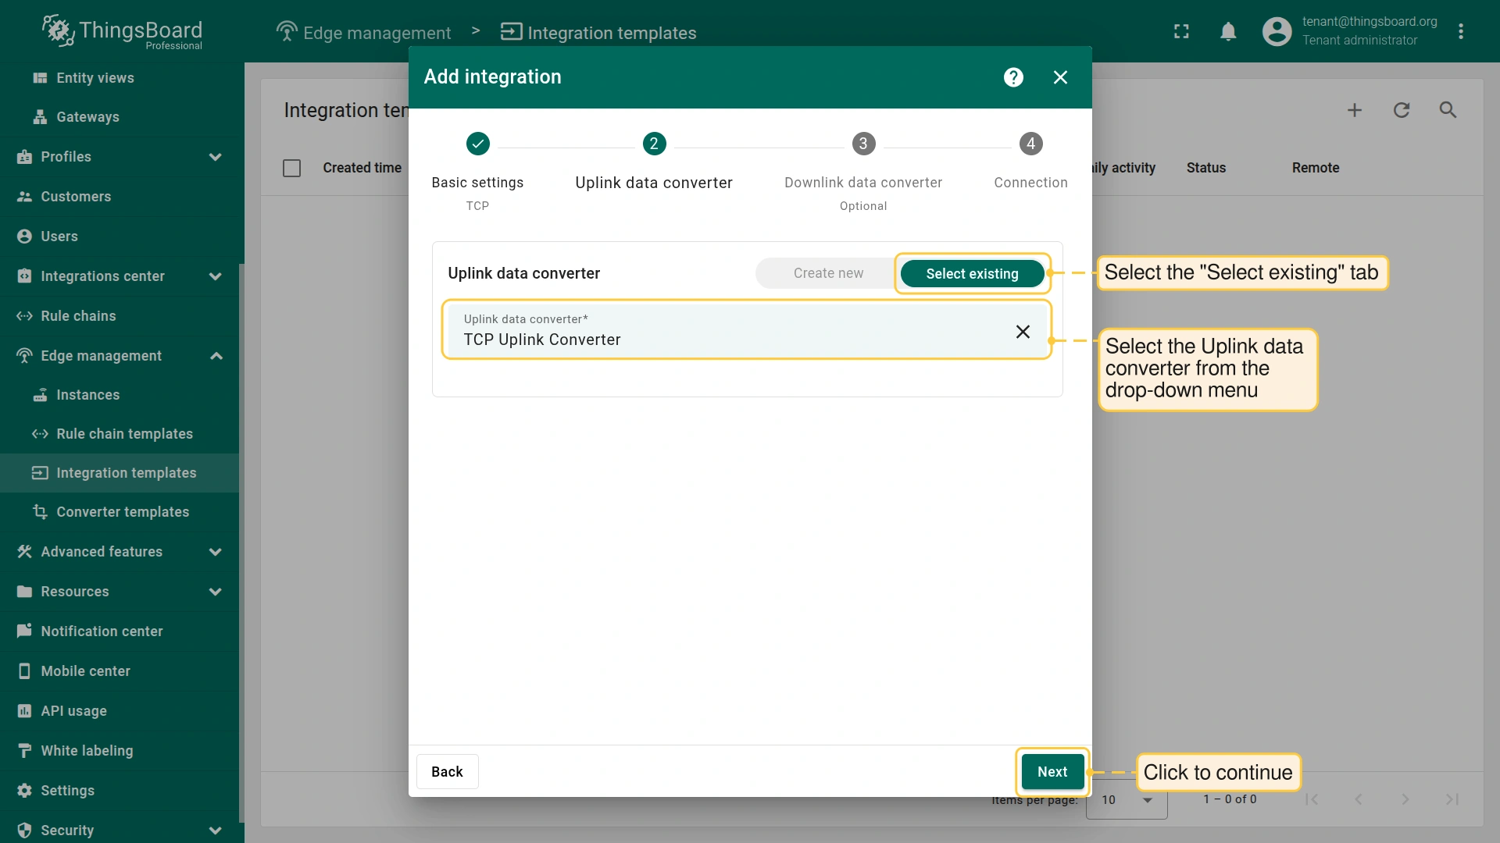
Task: Open the items per page dropdown
Action: 1127,800
